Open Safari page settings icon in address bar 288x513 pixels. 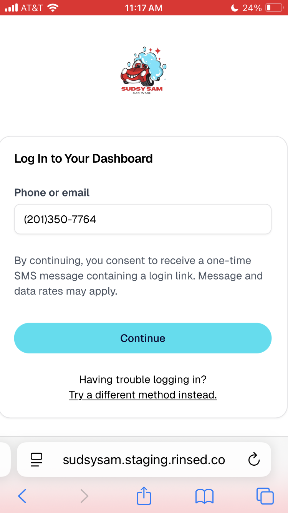click(36, 460)
